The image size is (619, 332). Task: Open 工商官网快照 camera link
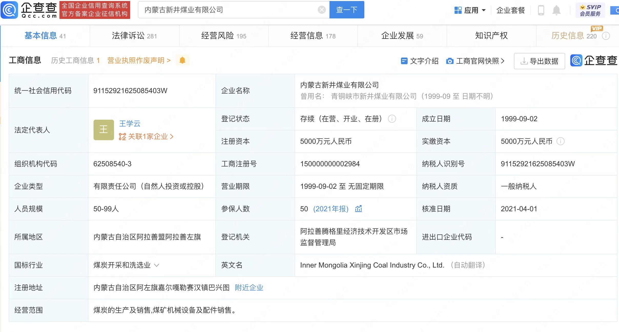point(475,61)
